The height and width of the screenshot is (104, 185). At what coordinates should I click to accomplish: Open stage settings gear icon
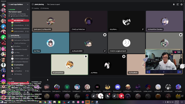[x=182, y=5]
